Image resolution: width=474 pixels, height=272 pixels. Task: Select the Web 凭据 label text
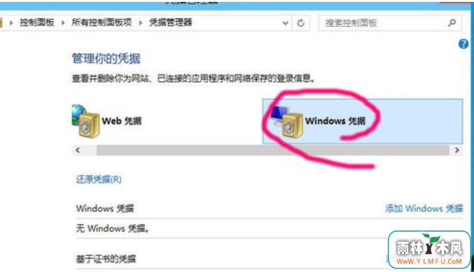click(121, 121)
